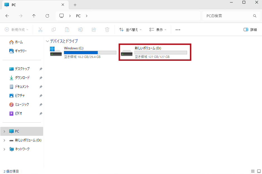This screenshot has width=262, height=174.
Task: Toggle the 詳細 details pane
Action: click(x=250, y=30)
